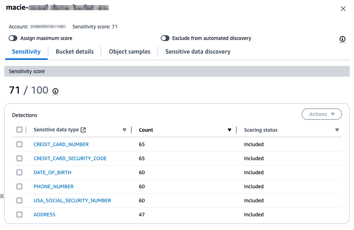Select all detections using the header checkbox
354x230 pixels.
(19, 130)
